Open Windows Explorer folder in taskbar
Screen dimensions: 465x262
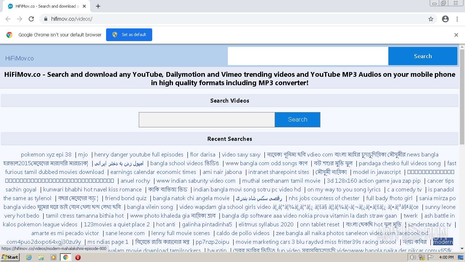41,257
